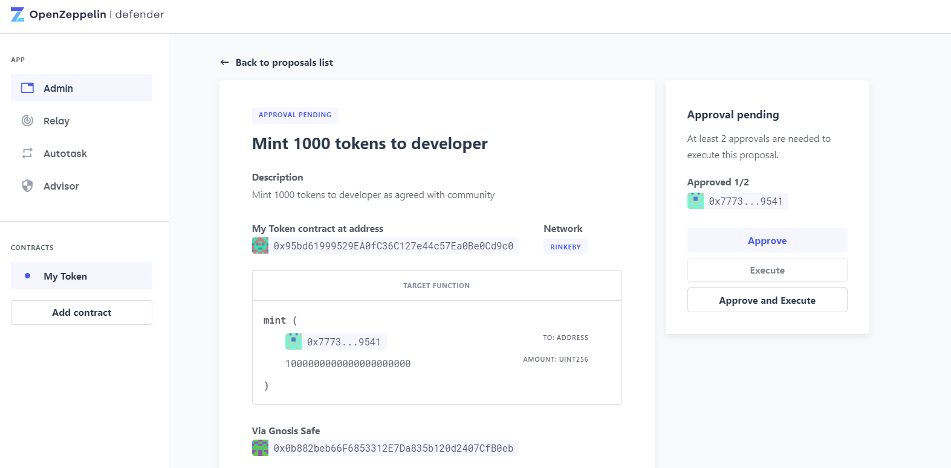Click the Gnosis Safe address identicon
951x468 pixels.
[260, 448]
